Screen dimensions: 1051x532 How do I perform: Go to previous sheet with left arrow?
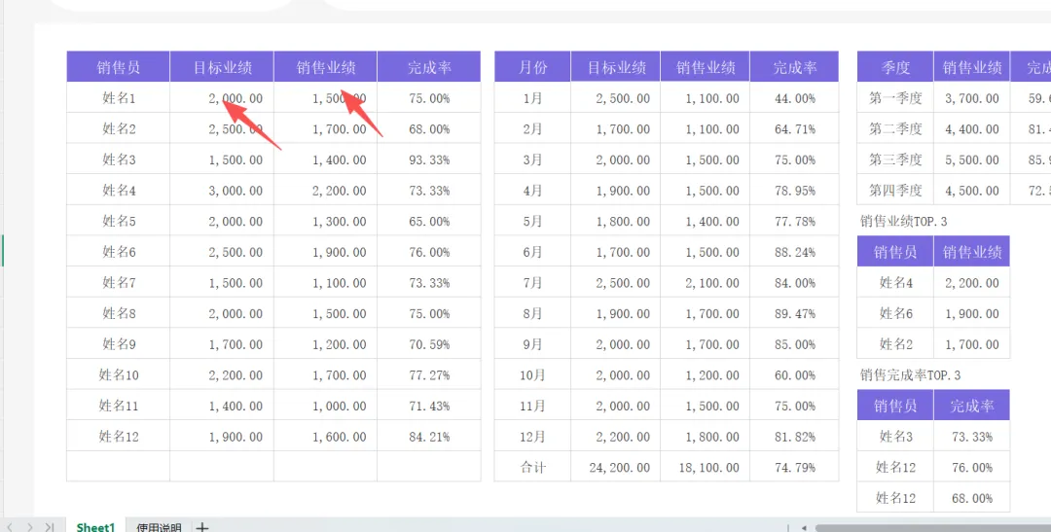(10, 526)
